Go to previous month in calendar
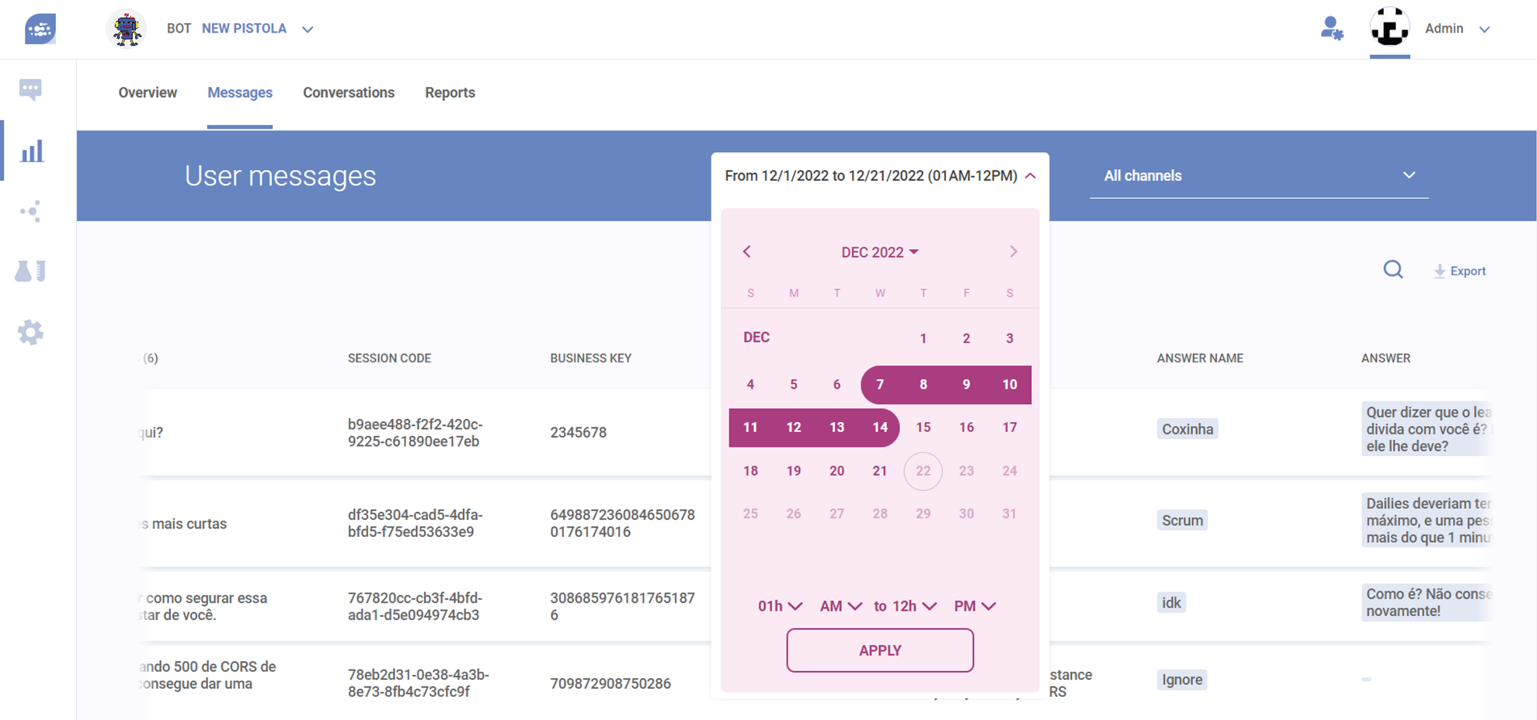The image size is (1537, 720). 746,251
